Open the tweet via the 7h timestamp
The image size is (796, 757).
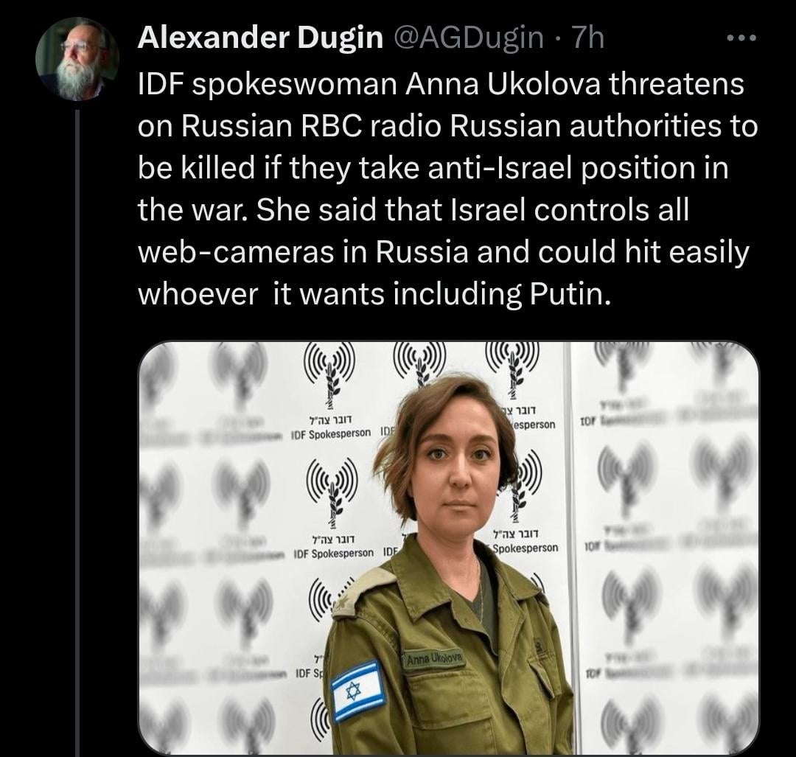pos(588,37)
